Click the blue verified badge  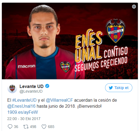[47, 86]
